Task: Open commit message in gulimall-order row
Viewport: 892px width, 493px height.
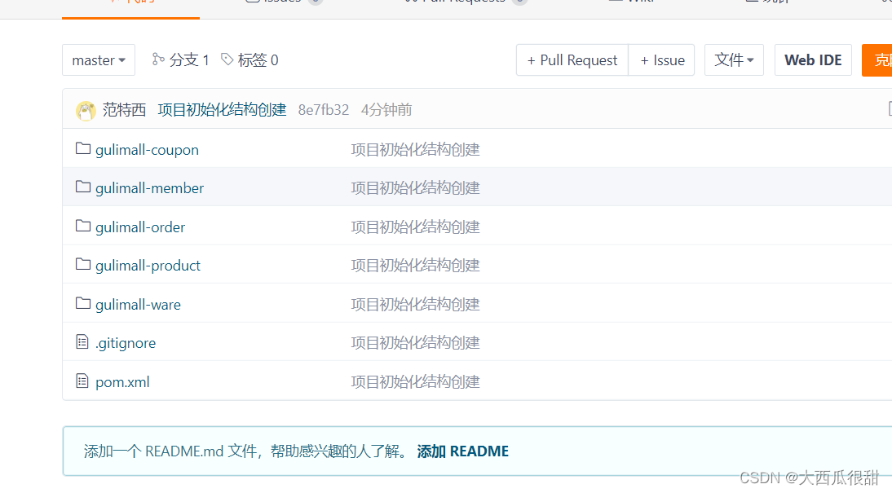Action: click(x=415, y=227)
